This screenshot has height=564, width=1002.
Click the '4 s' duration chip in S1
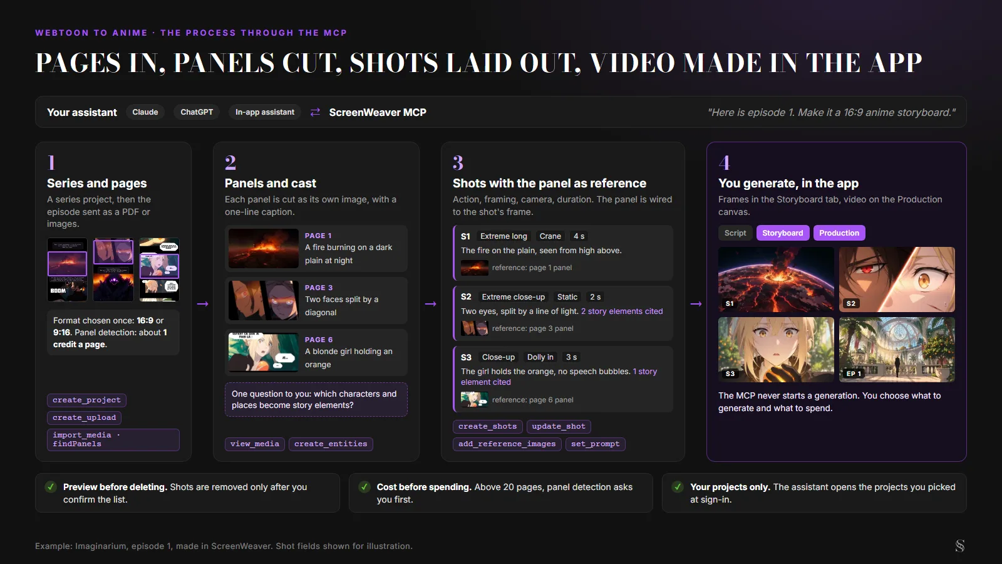coord(579,236)
